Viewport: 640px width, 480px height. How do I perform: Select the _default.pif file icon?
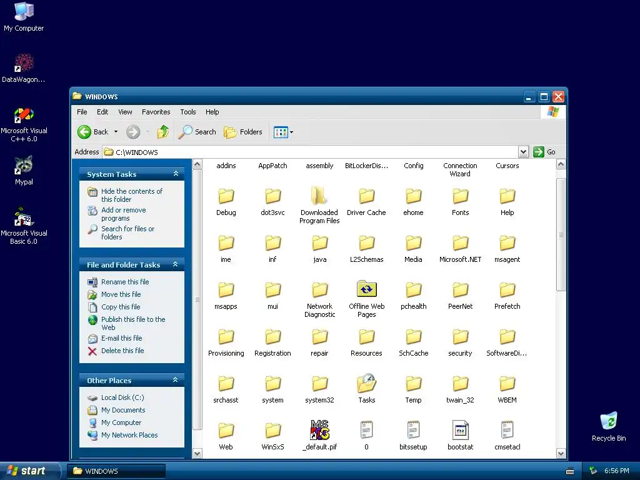coord(319,430)
